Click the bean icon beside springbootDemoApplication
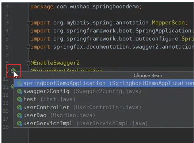 click(x=19, y=83)
